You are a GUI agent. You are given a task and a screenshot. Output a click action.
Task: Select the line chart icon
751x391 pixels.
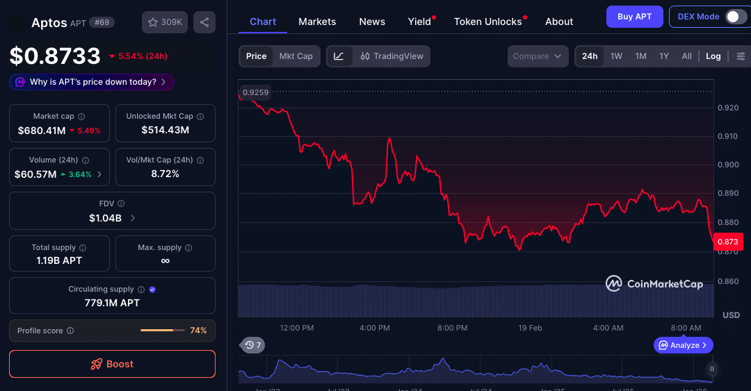tap(339, 56)
